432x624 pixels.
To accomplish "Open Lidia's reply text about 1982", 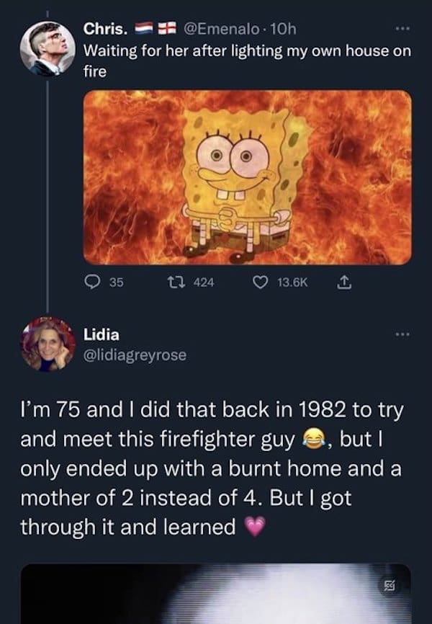I will coord(209,468).
